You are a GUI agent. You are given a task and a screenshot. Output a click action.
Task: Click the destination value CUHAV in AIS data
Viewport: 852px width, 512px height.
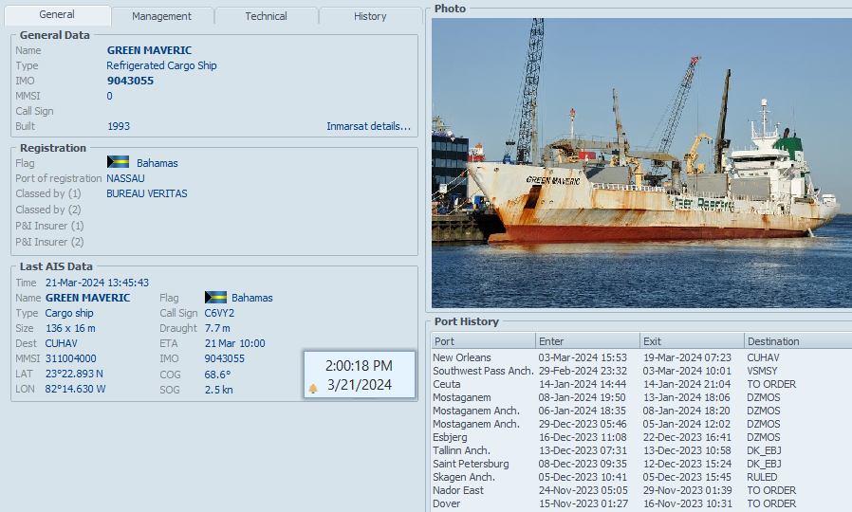pyautogui.click(x=61, y=343)
